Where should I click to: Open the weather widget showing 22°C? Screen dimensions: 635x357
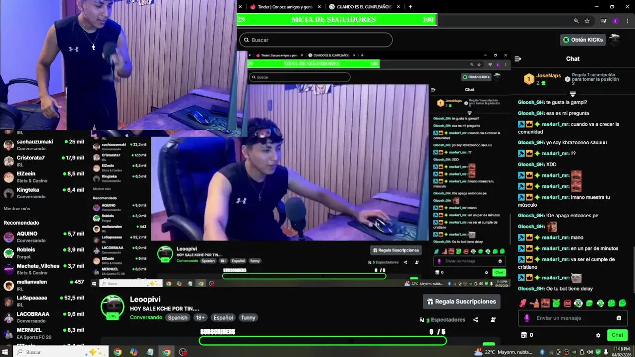pos(503,352)
